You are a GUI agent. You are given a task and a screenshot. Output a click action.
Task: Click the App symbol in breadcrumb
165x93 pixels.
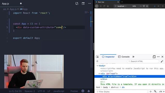pyautogui.click(x=24, y=9)
